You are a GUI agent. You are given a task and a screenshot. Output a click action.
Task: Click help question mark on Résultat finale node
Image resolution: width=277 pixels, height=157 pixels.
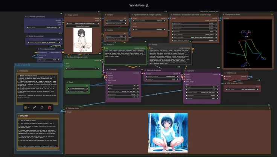(x=269, y=108)
